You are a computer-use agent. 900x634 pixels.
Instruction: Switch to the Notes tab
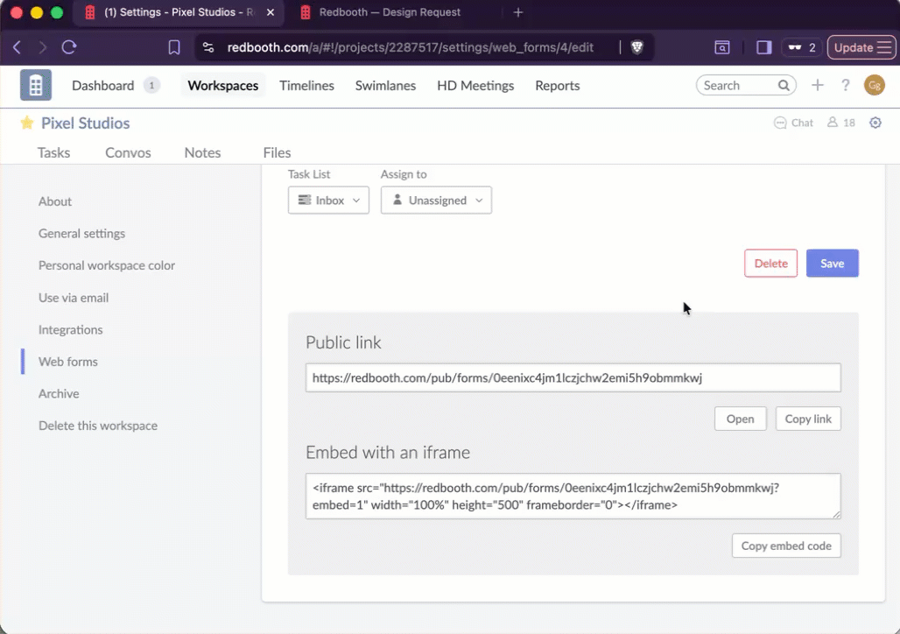(x=202, y=152)
